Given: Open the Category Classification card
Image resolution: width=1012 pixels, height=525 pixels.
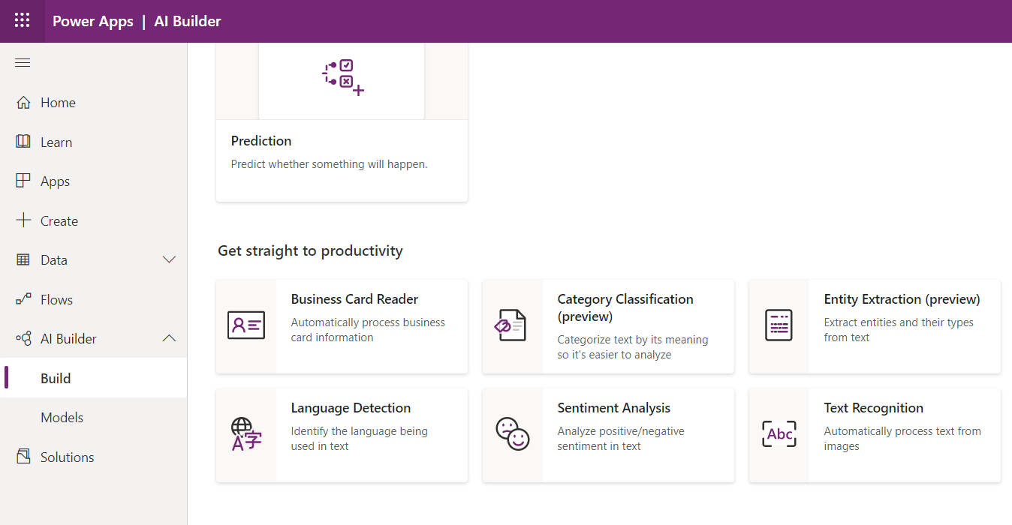Looking at the screenshot, I should pyautogui.click(x=608, y=326).
